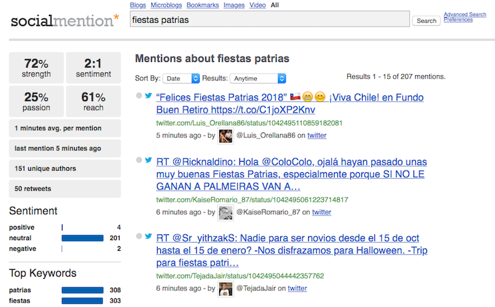
Task: Click TejadaJair status URL text
Action: click(x=240, y=275)
